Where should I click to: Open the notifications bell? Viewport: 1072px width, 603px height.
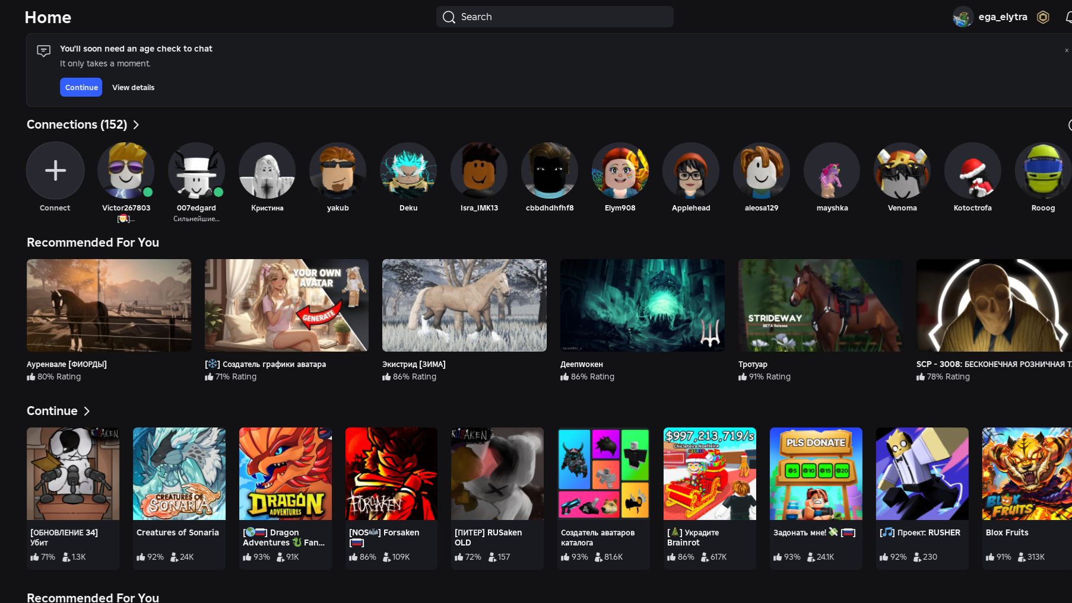pos(1068,17)
